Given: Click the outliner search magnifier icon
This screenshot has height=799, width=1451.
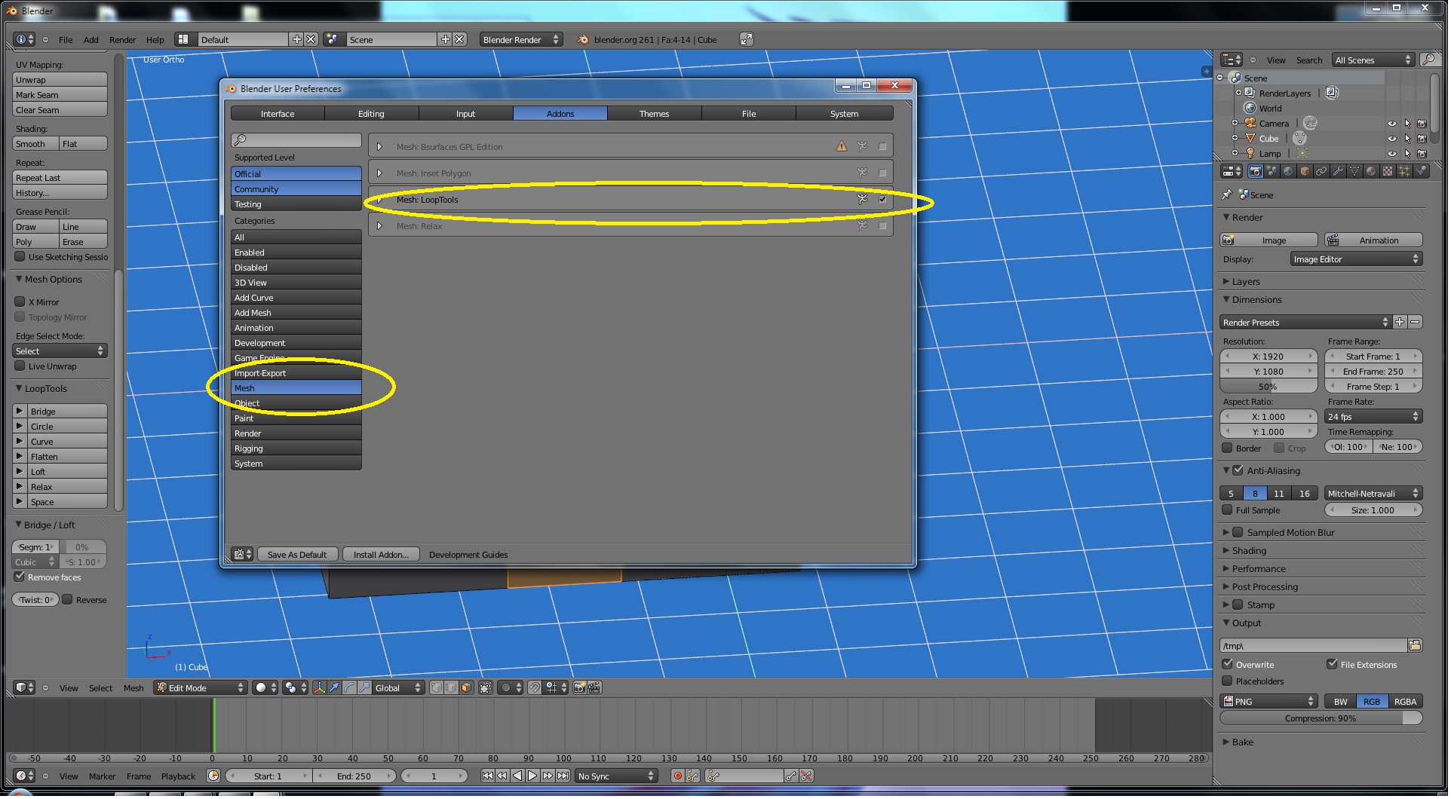Looking at the screenshot, I should coord(1428,60).
